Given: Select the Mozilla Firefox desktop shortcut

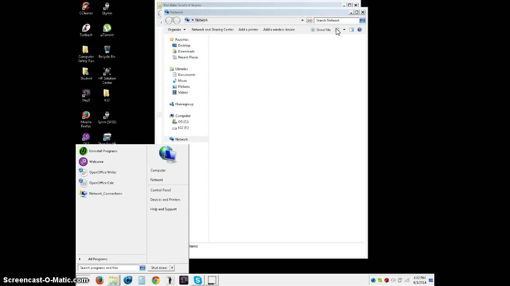Looking at the screenshot, I should coord(86,120).
